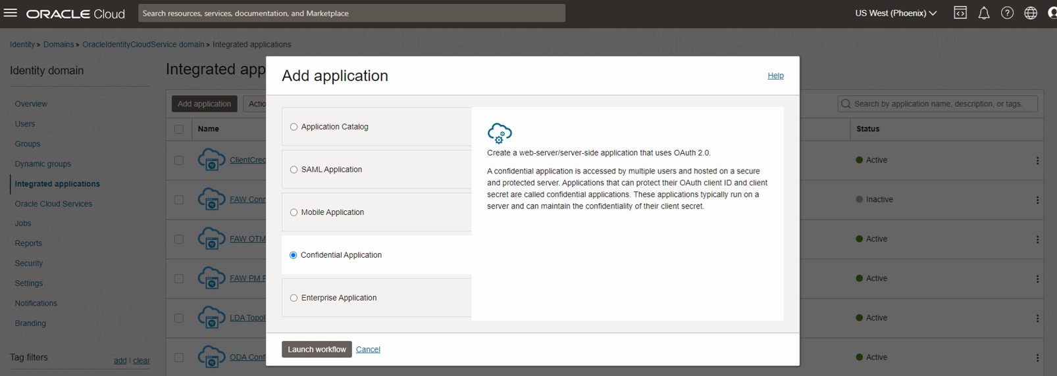Select the SAML Application radio option
1057x376 pixels.
[x=294, y=170]
